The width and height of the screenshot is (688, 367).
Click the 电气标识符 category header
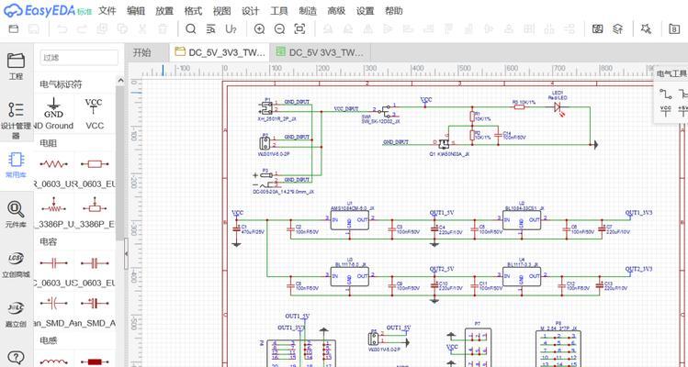[x=61, y=84]
